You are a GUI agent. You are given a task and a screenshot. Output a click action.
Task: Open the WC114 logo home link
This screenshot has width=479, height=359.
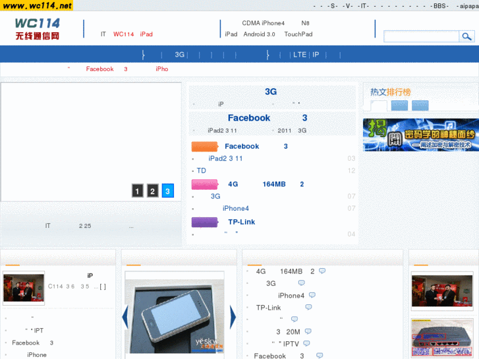[x=38, y=28]
